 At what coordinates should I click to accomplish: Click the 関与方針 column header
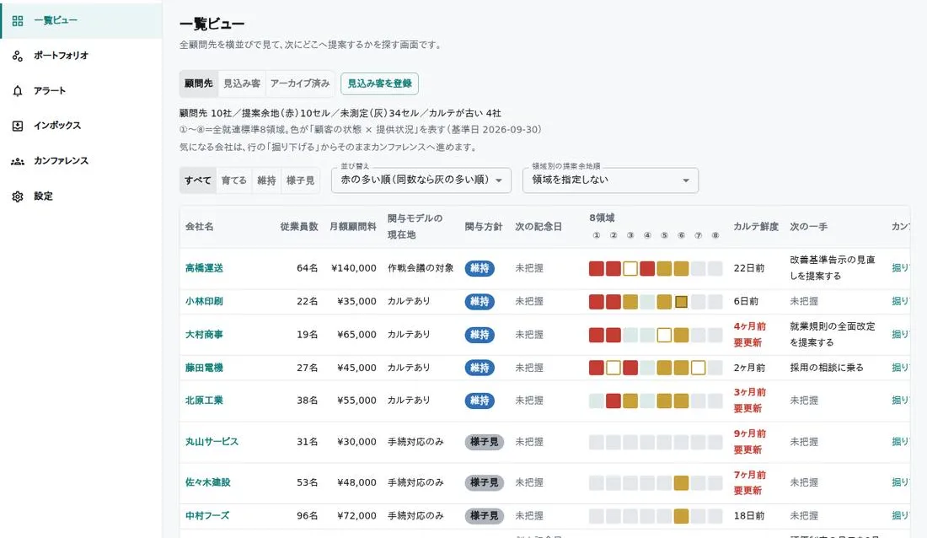coord(484,227)
